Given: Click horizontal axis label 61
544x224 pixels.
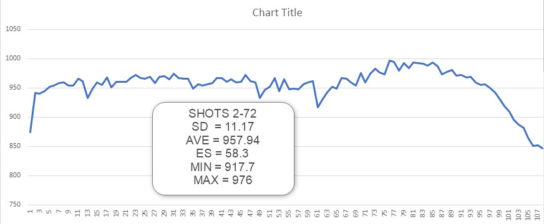Looking at the screenshot, I should 318,212.
